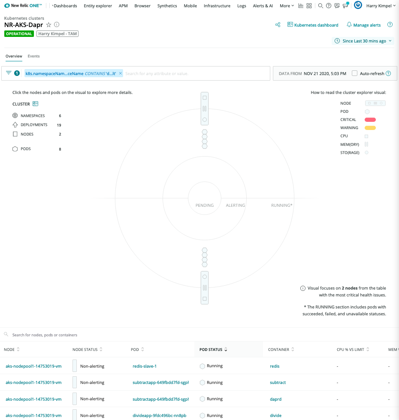Click the global search magnifier icon
This screenshot has height=420, width=399.
(x=320, y=6)
